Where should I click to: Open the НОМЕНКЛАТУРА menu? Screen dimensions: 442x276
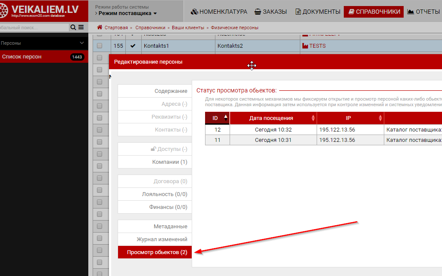[219, 12]
